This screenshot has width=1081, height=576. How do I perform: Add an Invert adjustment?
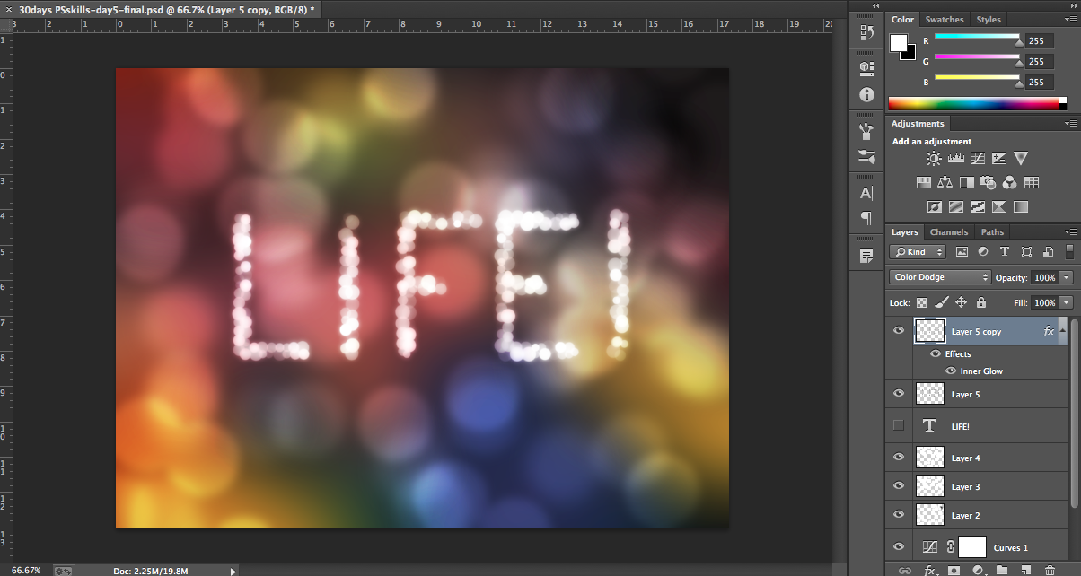(x=934, y=207)
